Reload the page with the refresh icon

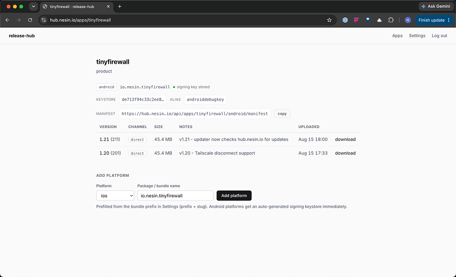(x=30, y=20)
